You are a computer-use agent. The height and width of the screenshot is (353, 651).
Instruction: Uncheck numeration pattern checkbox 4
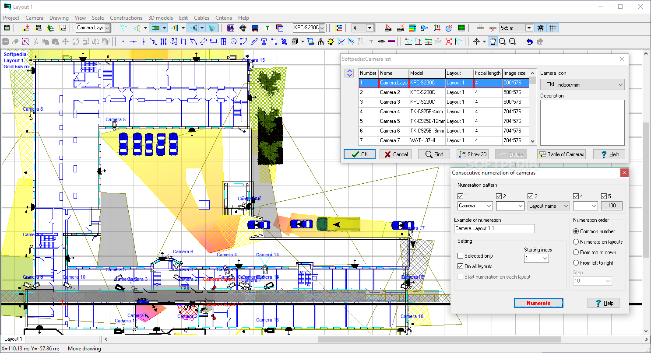(576, 196)
